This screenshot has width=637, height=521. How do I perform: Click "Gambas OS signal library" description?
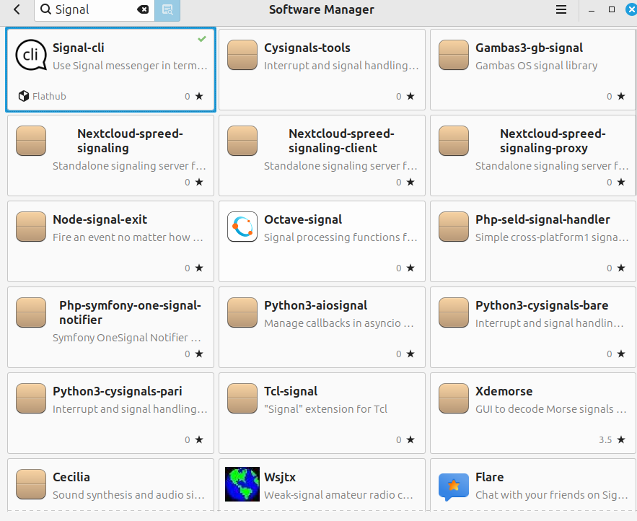point(536,66)
